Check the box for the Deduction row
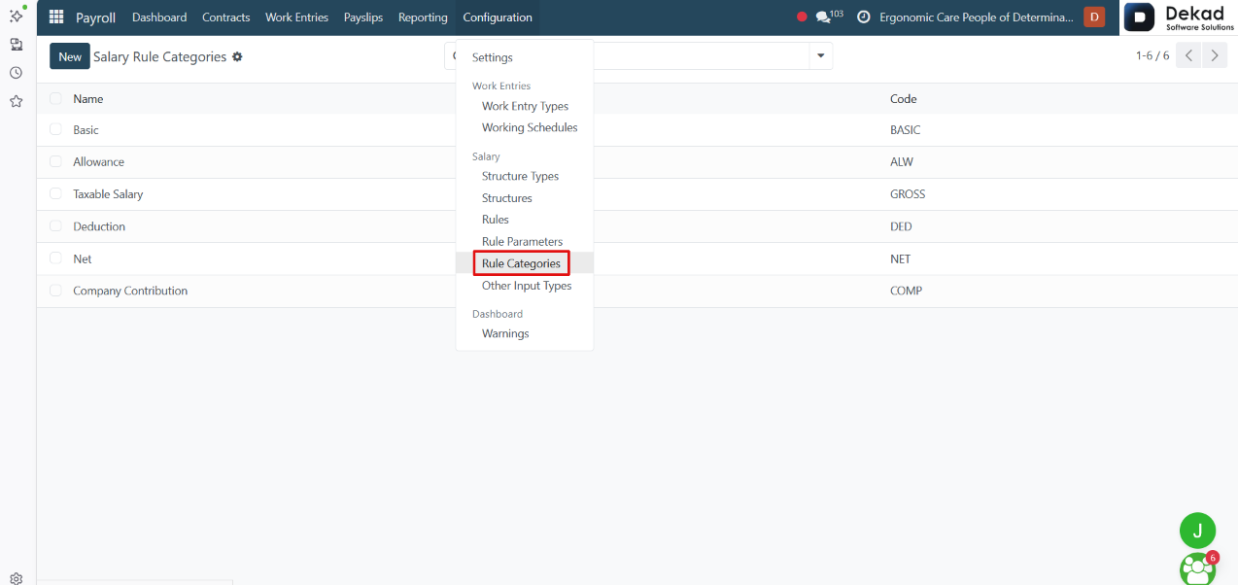This screenshot has height=585, width=1238. [55, 226]
